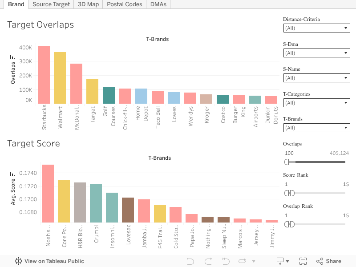This screenshot has height=267, width=356.
Task: Click the sort icon on the Overlaps axis
Action: (12, 57)
